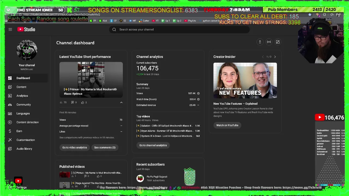Viewport: 349px width, 196px height.
Task: Open the Earn section
Action: click(27, 131)
